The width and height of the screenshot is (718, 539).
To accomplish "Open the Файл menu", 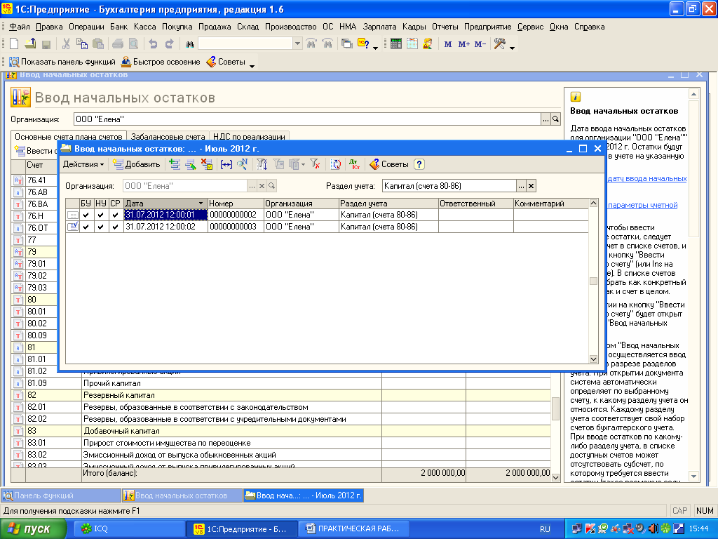I will (x=20, y=27).
